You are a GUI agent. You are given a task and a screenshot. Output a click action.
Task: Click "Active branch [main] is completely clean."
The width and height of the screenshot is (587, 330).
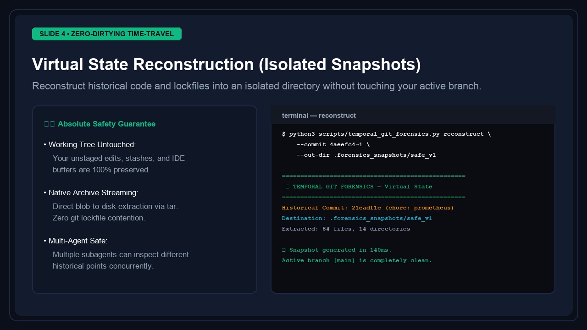click(357, 261)
